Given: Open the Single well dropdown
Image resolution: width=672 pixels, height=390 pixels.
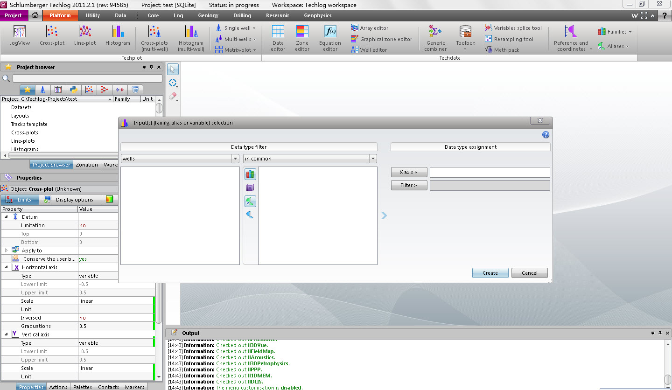Looking at the screenshot, I should click(x=236, y=28).
